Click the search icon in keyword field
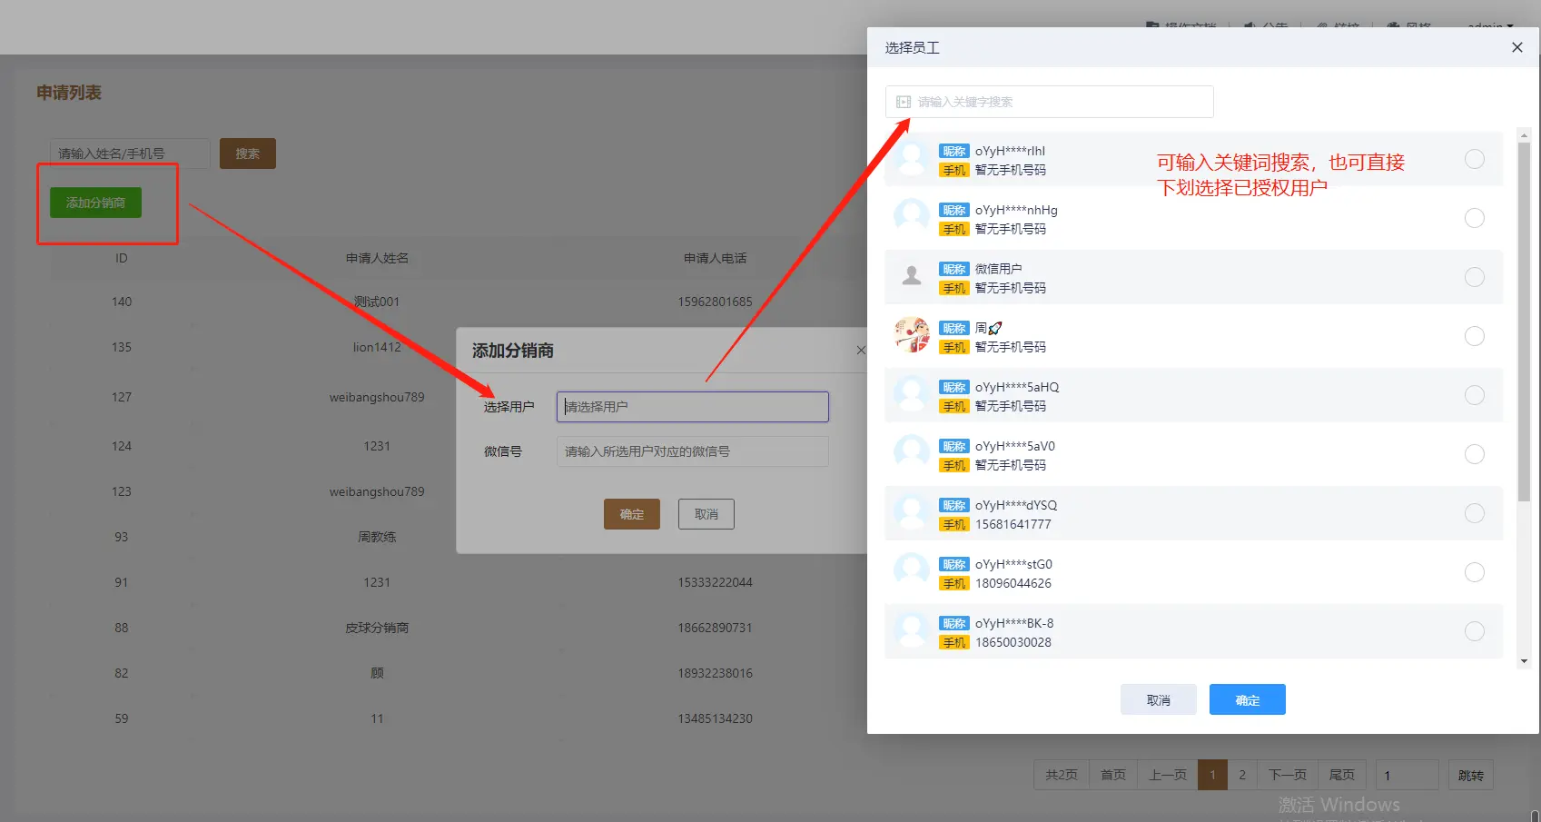Image resolution: width=1541 pixels, height=822 pixels. [x=904, y=102]
